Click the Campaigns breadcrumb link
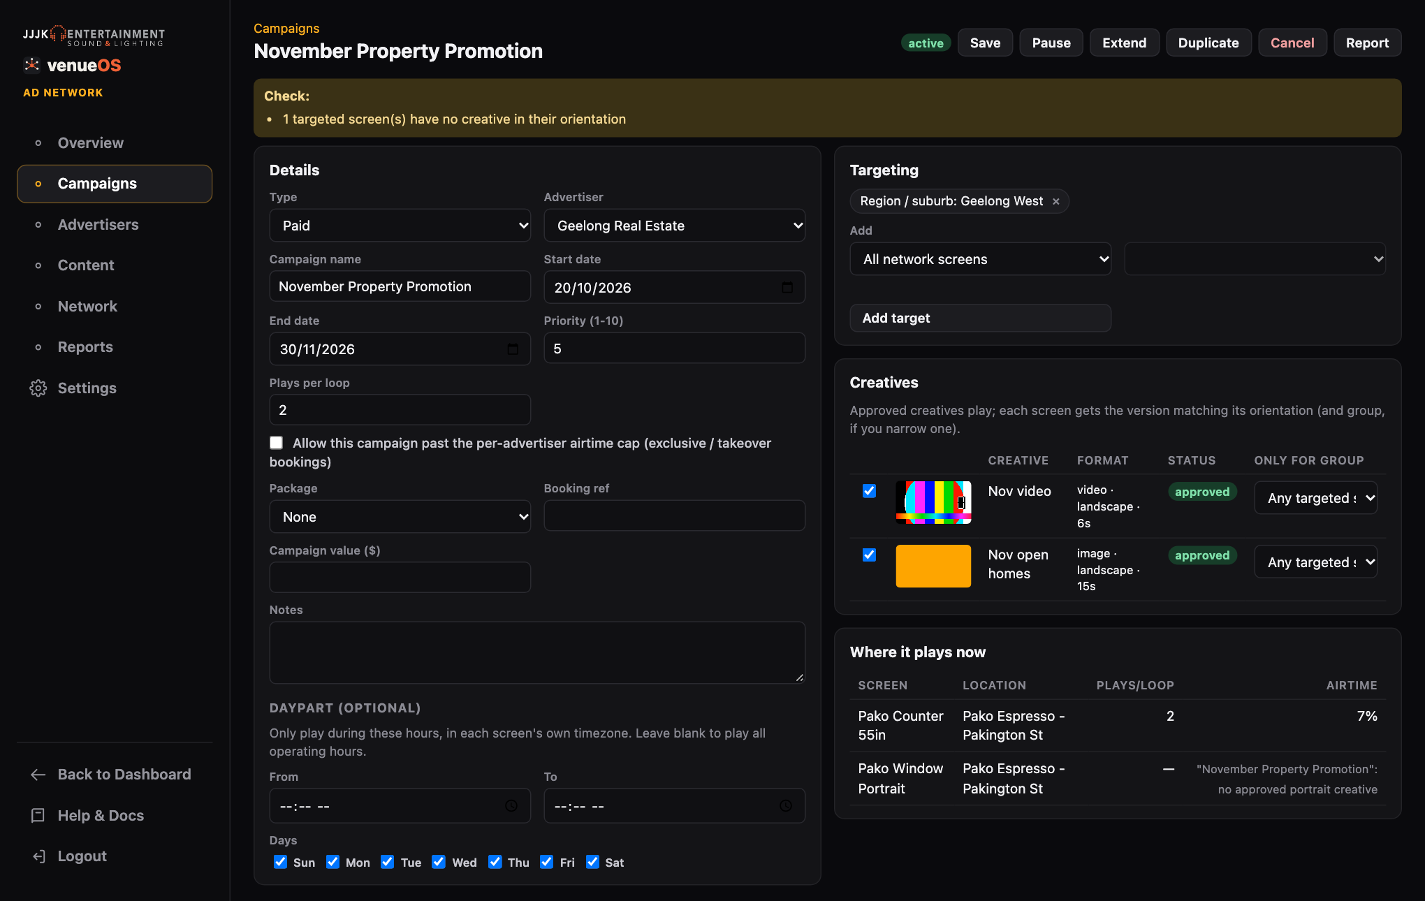This screenshot has width=1425, height=901. point(286,28)
